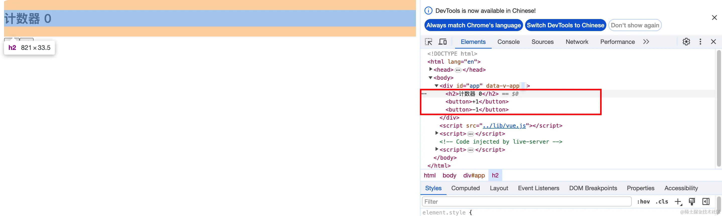The height and width of the screenshot is (216, 722).
Task: Click Always match Chrome's language button
Action: (473, 25)
